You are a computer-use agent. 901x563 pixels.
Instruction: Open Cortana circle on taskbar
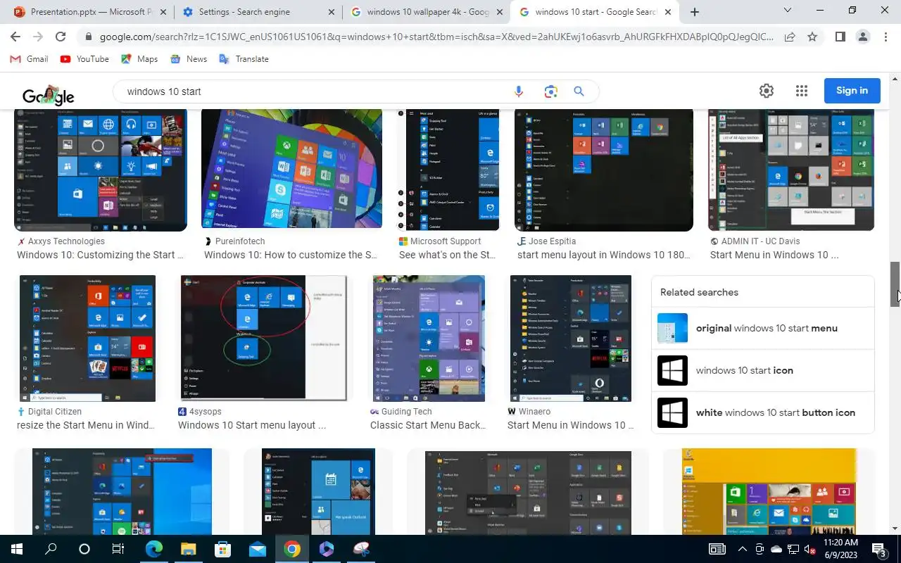coord(84,549)
